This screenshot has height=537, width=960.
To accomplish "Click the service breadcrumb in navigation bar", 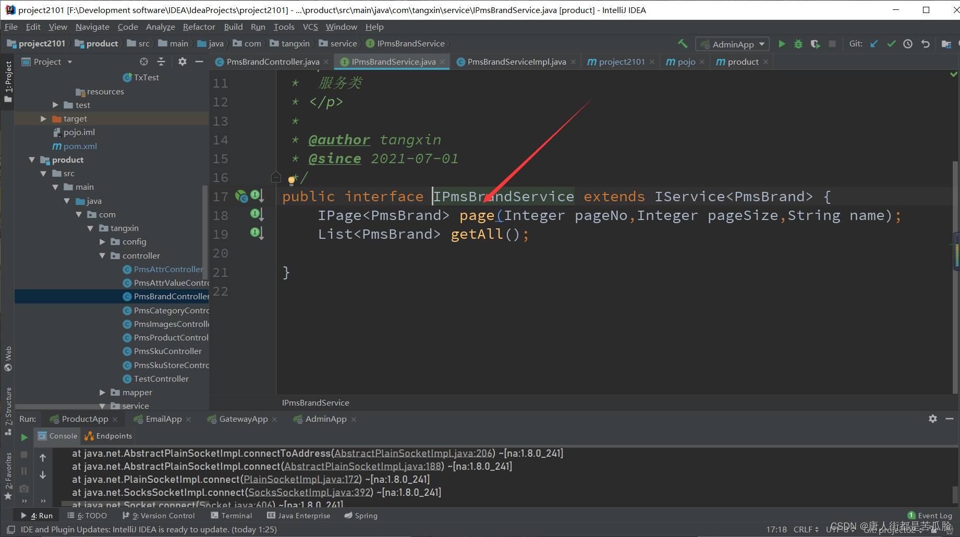I will click(338, 44).
